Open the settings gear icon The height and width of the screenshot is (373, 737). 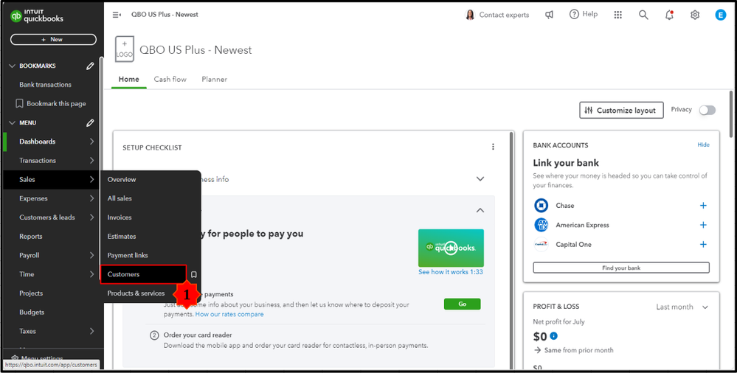point(695,15)
